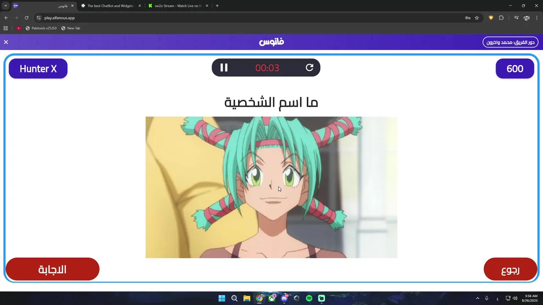The width and height of the screenshot is (543, 305).
Task: Open volume control tray icon
Action: point(515,298)
